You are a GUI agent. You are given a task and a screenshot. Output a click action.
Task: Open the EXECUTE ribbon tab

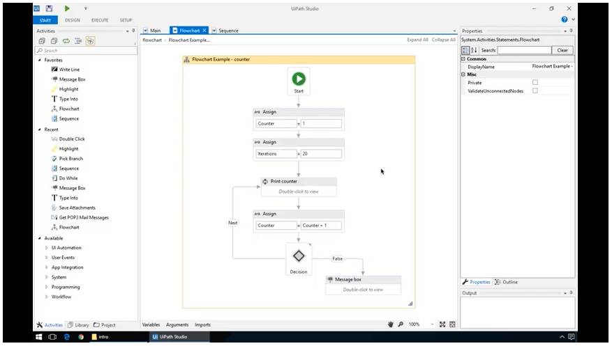point(100,20)
